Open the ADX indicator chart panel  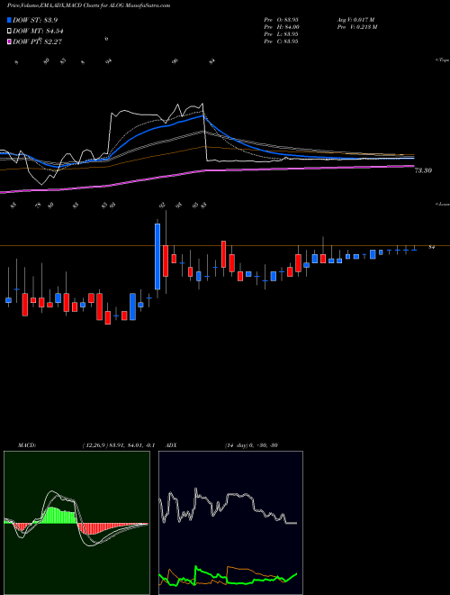click(x=230, y=523)
